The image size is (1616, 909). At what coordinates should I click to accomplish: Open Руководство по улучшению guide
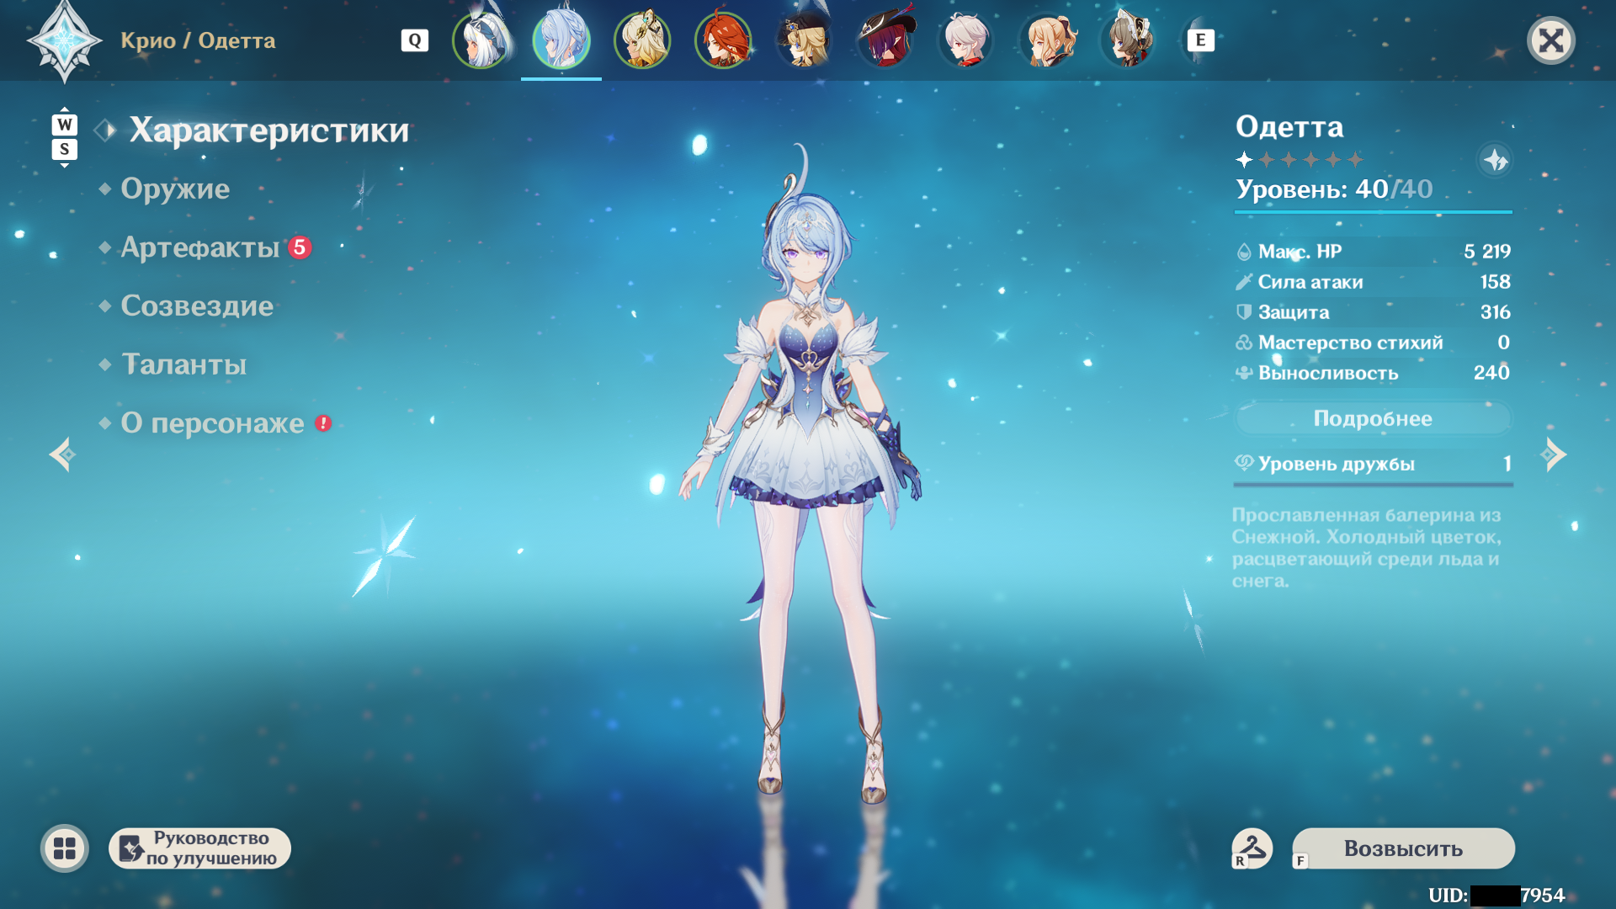(200, 848)
